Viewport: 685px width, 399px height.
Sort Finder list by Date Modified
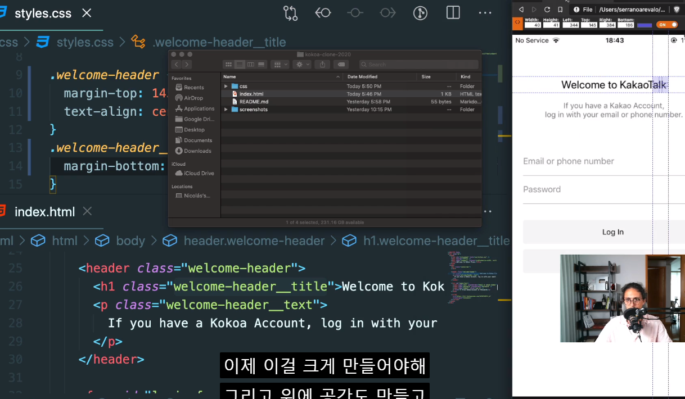click(x=381, y=76)
